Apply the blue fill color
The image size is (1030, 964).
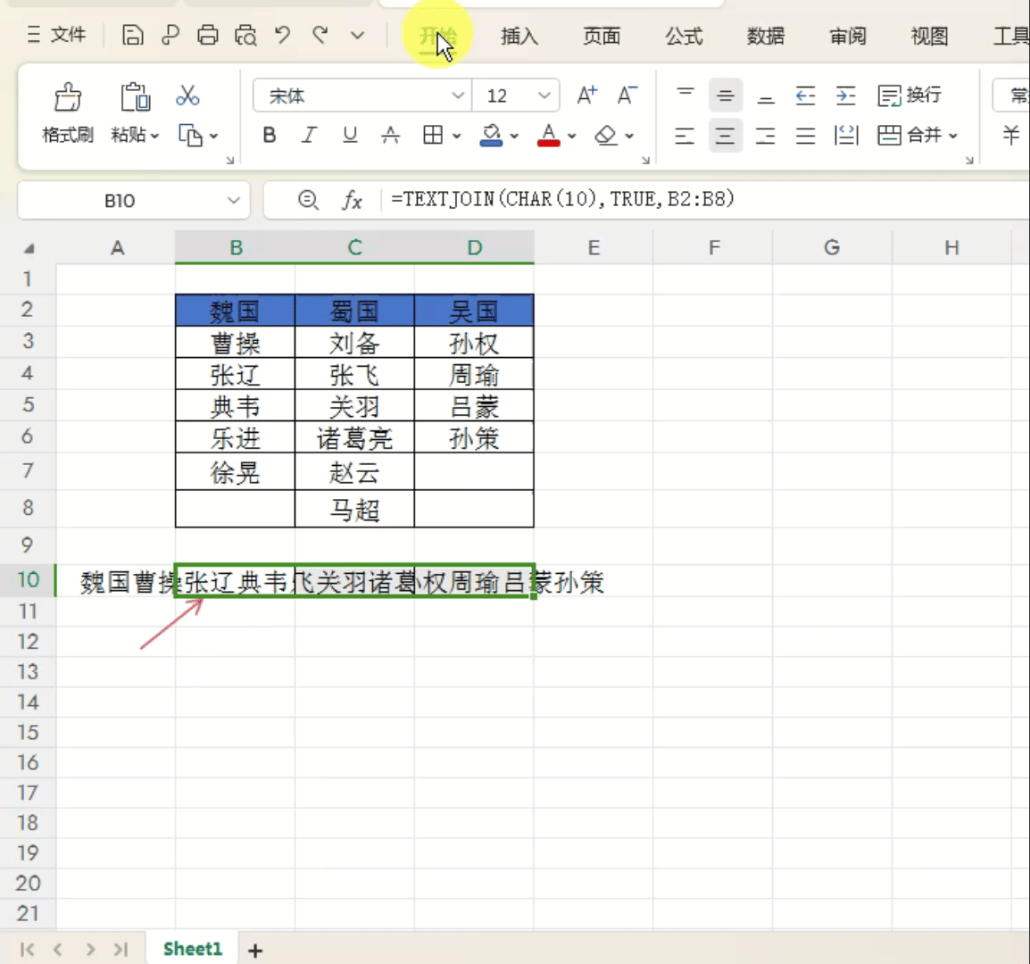pyautogui.click(x=491, y=136)
